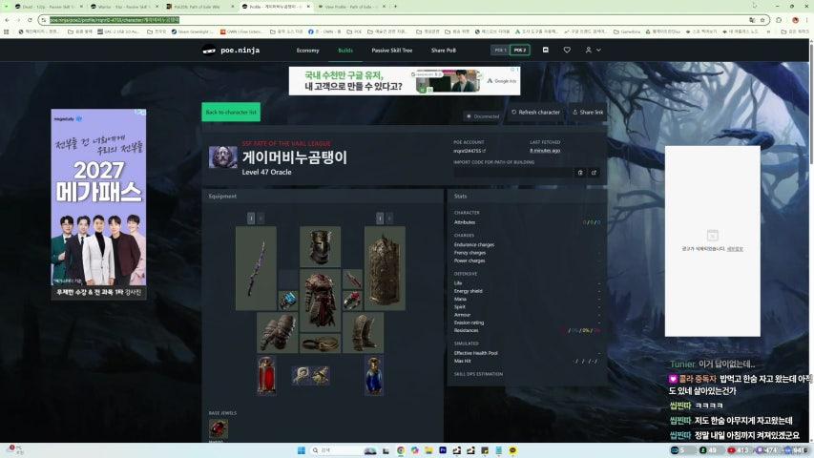
Task: Click the poe.ninja logo
Action: point(231,51)
